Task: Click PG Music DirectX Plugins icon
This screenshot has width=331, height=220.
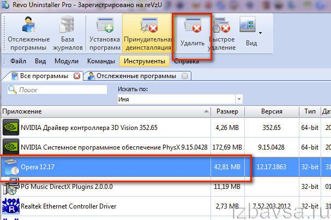Action: [x=11, y=186]
